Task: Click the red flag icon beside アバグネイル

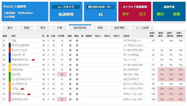Action: coord(29,94)
